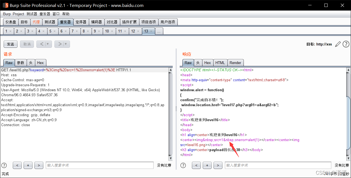Screen dimensions: 351x178
Task: Open the 重发器 menu
Action: pos(45,14)
